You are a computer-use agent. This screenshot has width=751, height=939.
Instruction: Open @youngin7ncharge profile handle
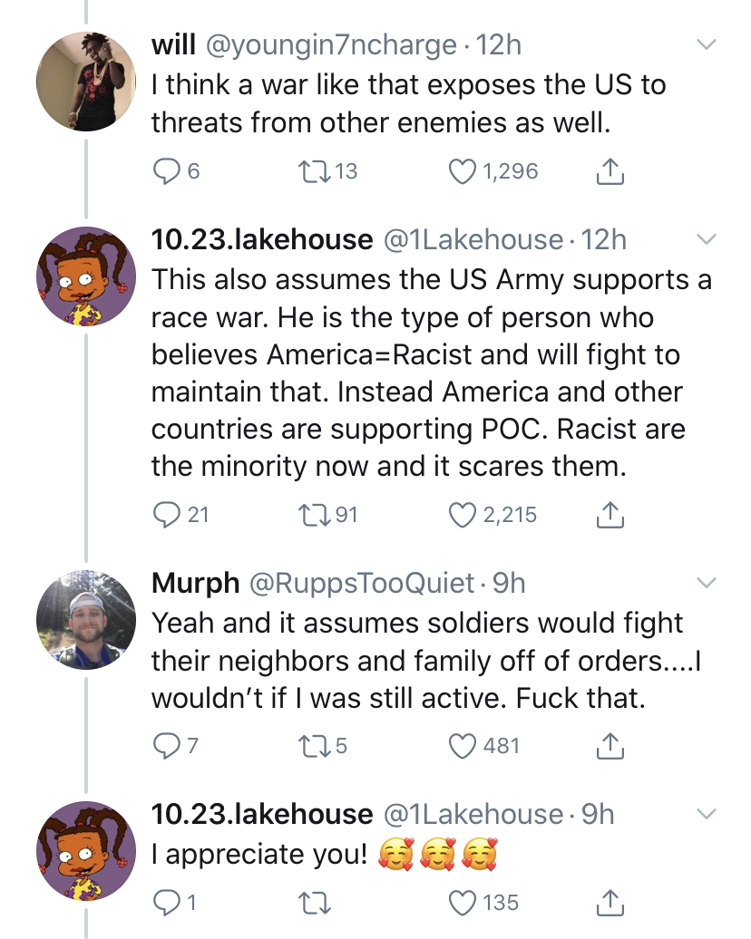coord(331,45)
